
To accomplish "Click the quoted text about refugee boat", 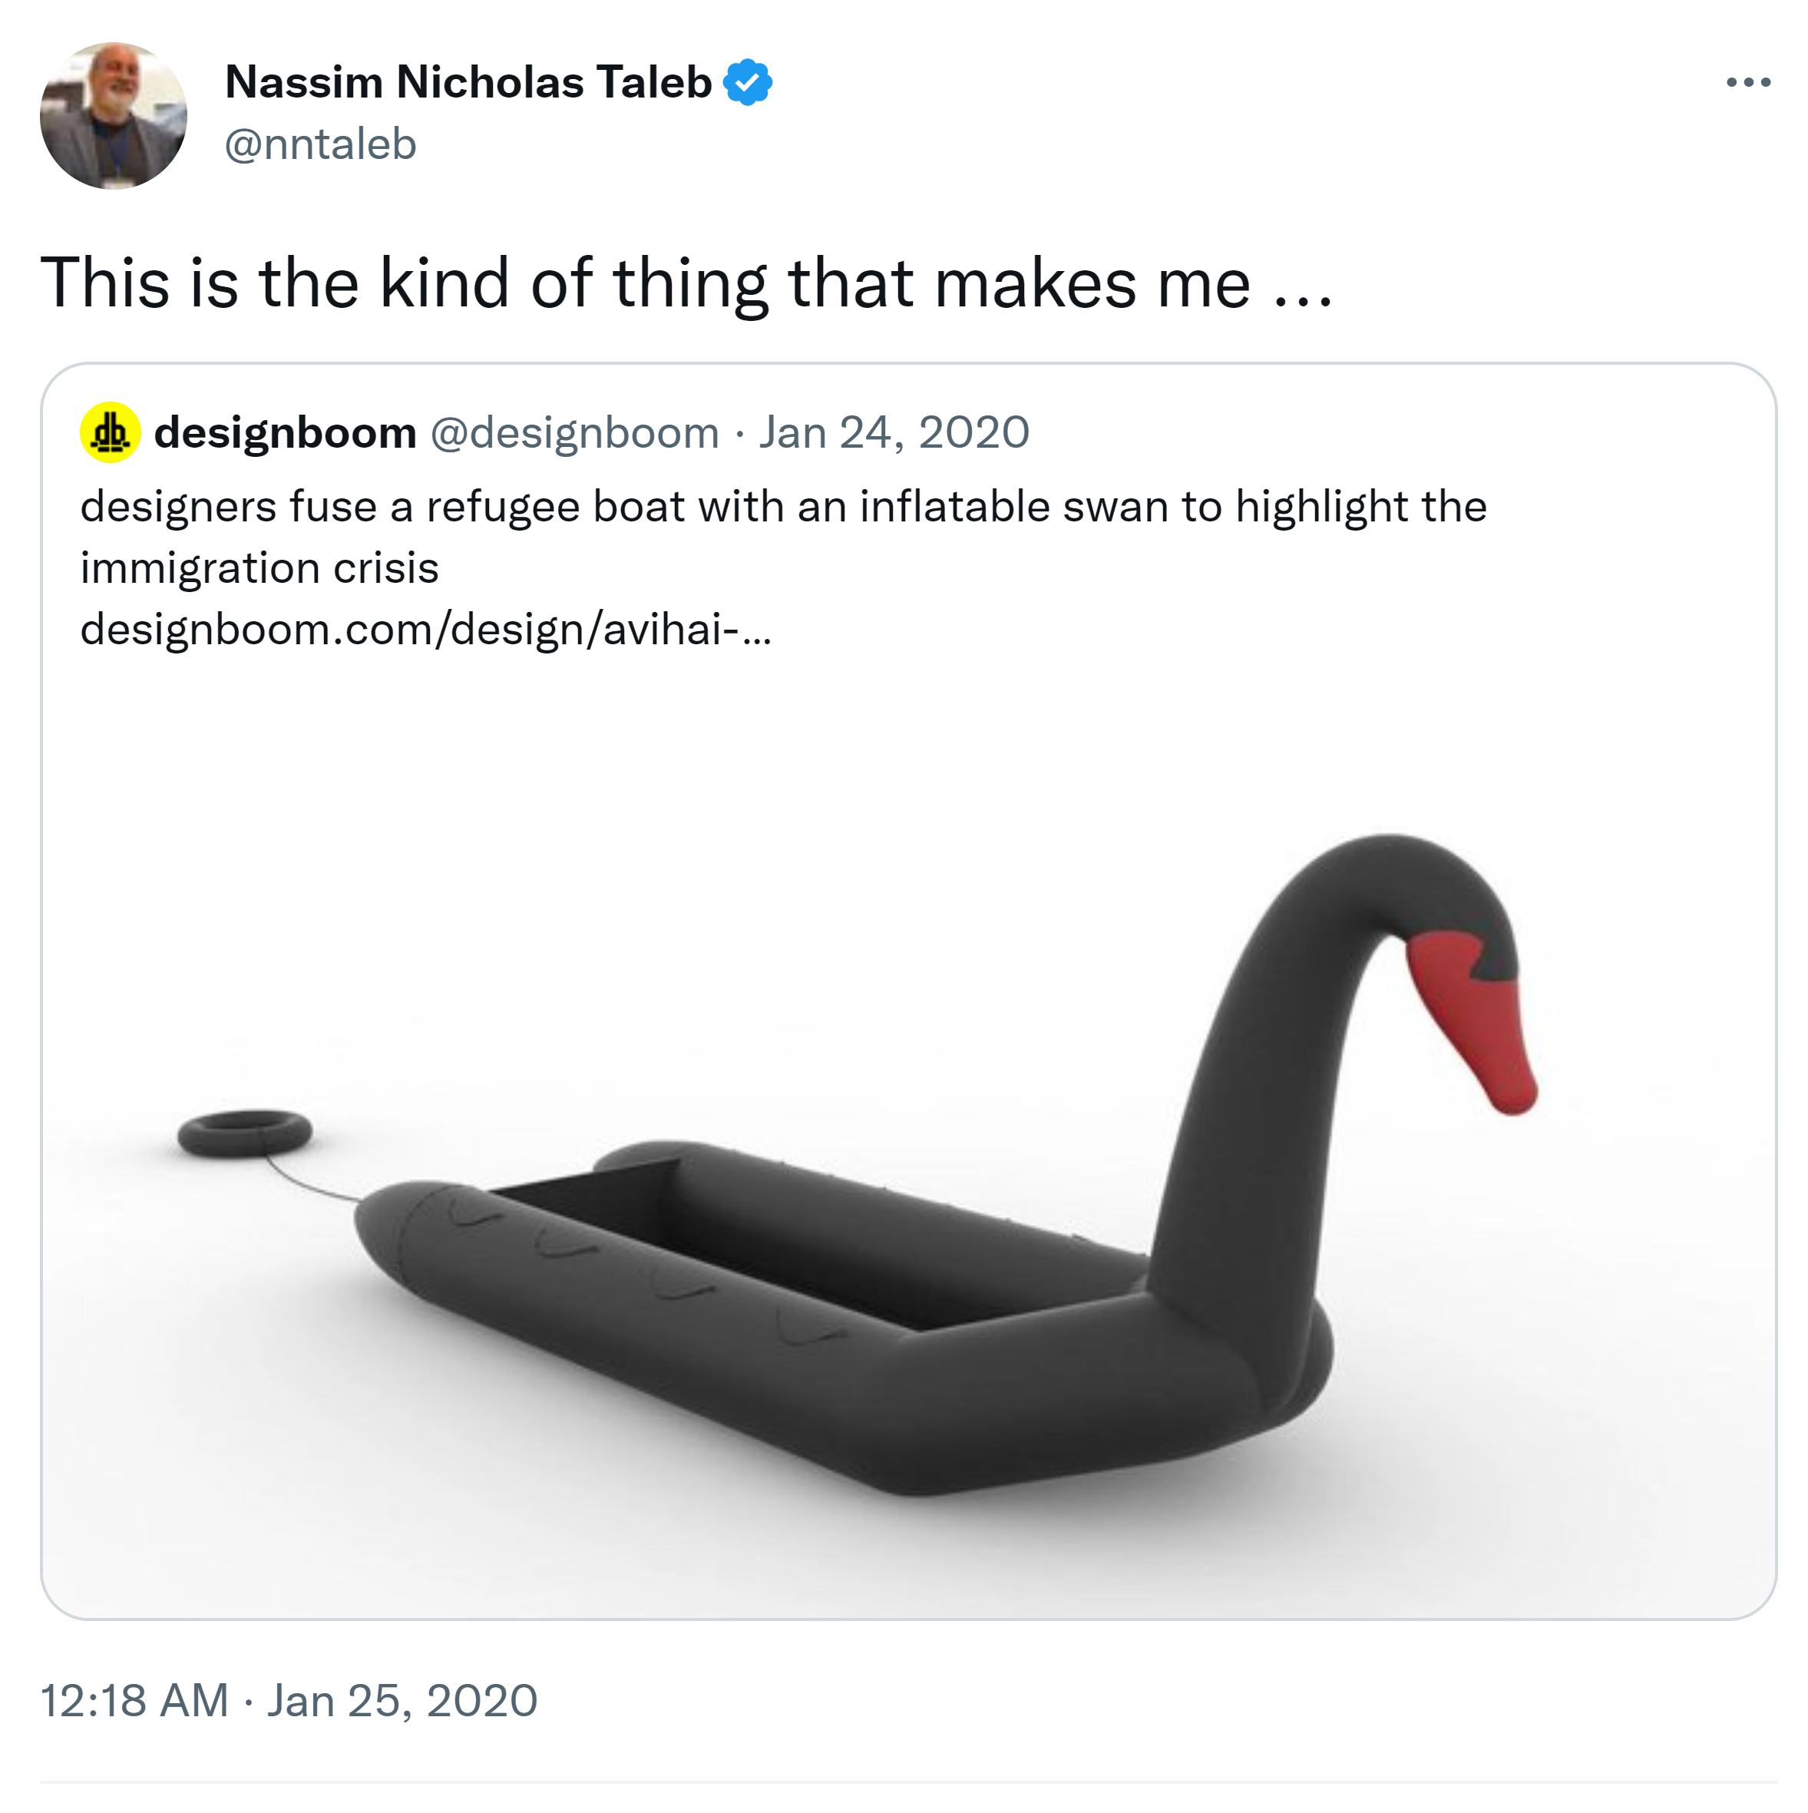I will (x=782, y=507).
